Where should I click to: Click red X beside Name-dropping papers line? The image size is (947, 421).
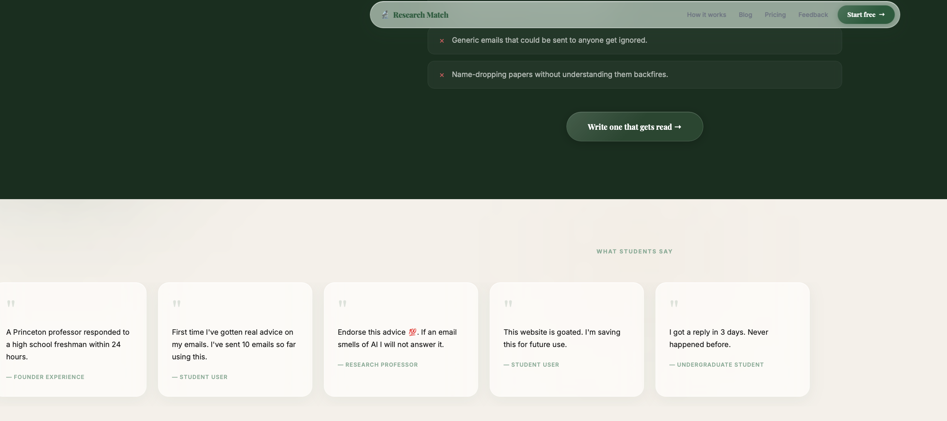click(x=442, y=75)
